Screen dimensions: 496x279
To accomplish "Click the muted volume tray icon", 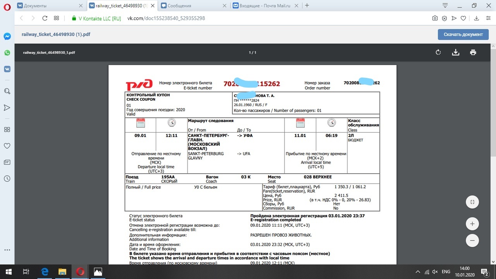I will tap(436, 272).
